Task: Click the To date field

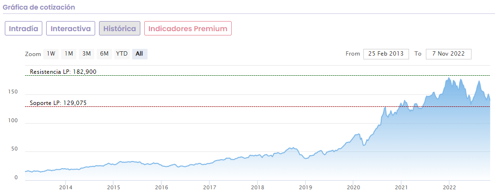Action: coord(448,54)
